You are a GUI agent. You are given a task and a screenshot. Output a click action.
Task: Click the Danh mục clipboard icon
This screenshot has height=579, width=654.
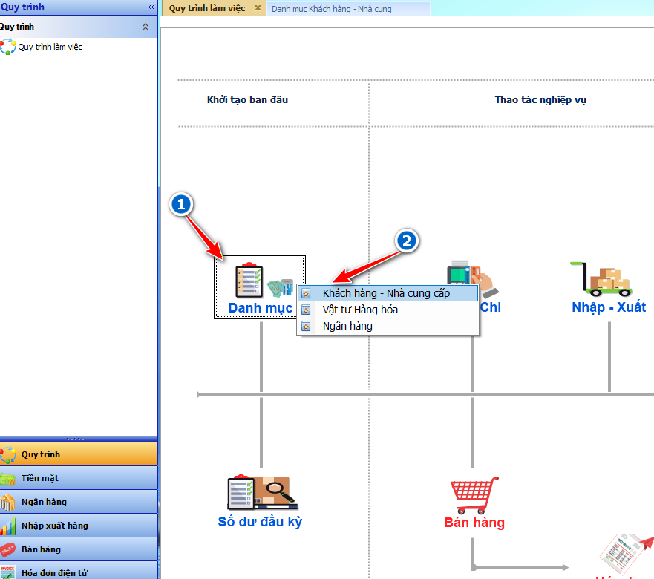tap(249, 280)
